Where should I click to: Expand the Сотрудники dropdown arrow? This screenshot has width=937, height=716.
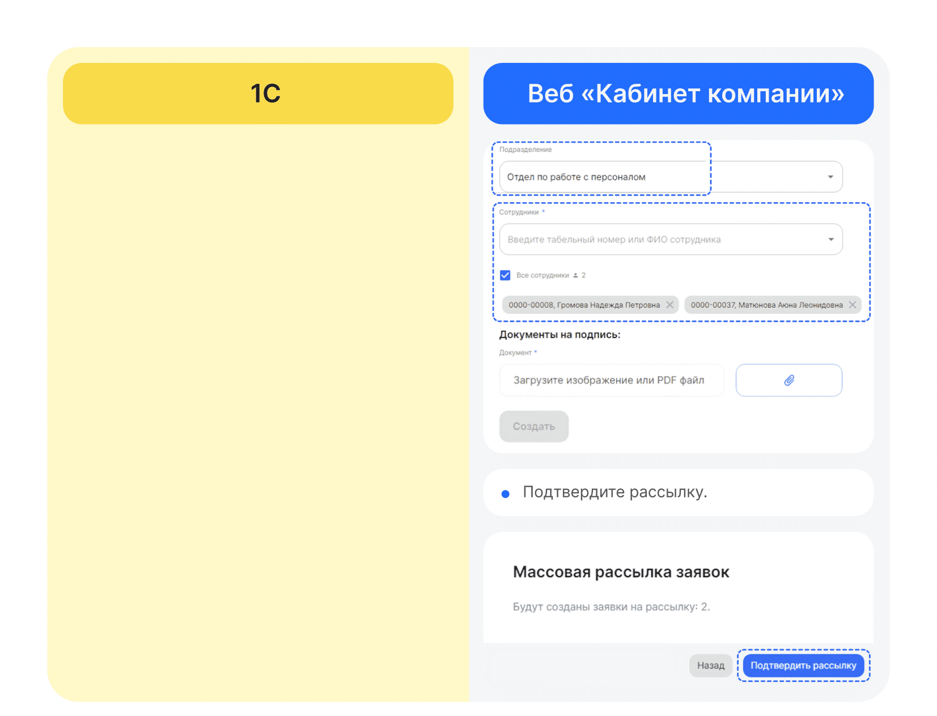[830, 239]
